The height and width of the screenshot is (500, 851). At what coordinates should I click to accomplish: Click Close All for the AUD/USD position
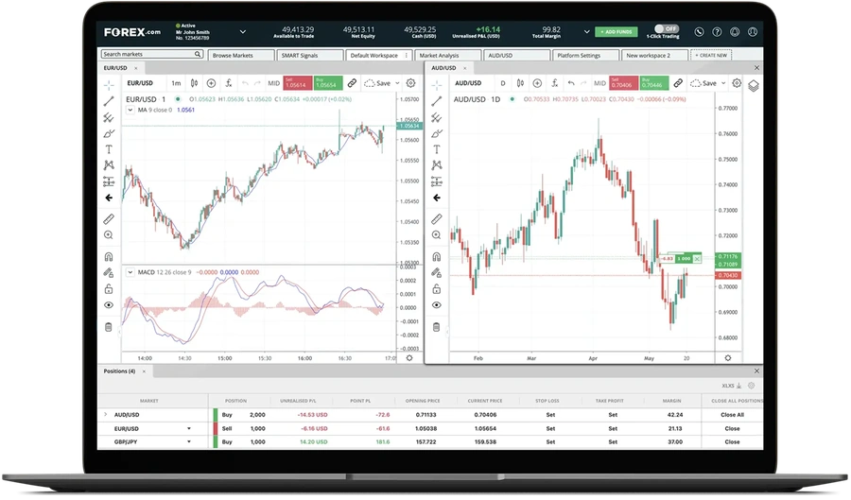tap(732, 415)
